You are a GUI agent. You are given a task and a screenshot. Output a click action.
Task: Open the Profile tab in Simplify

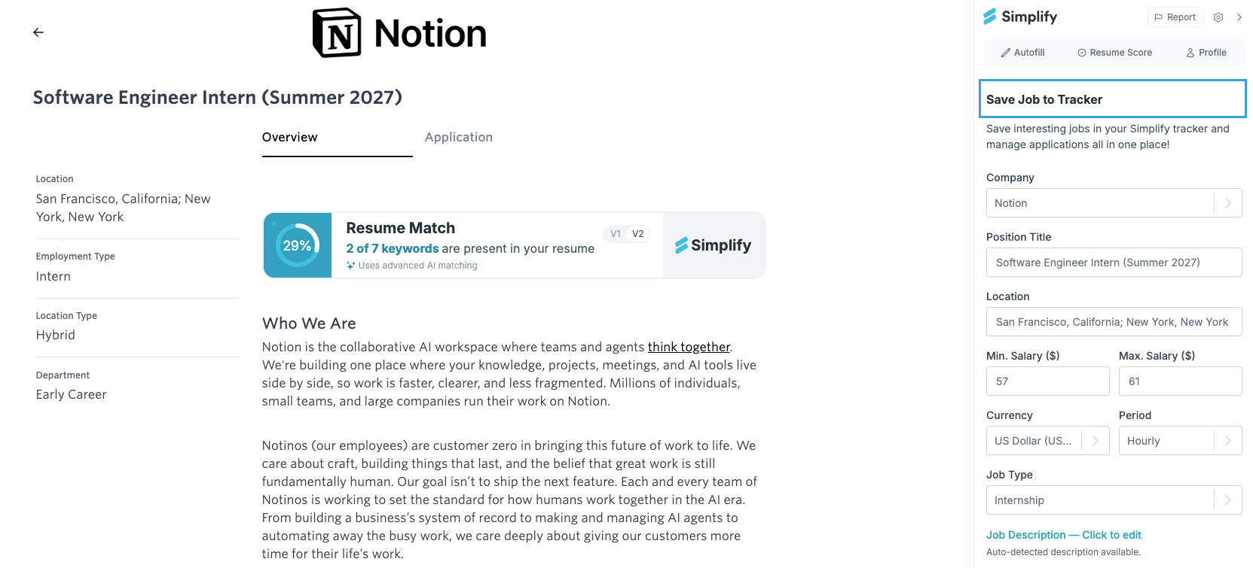(1206, 53)
